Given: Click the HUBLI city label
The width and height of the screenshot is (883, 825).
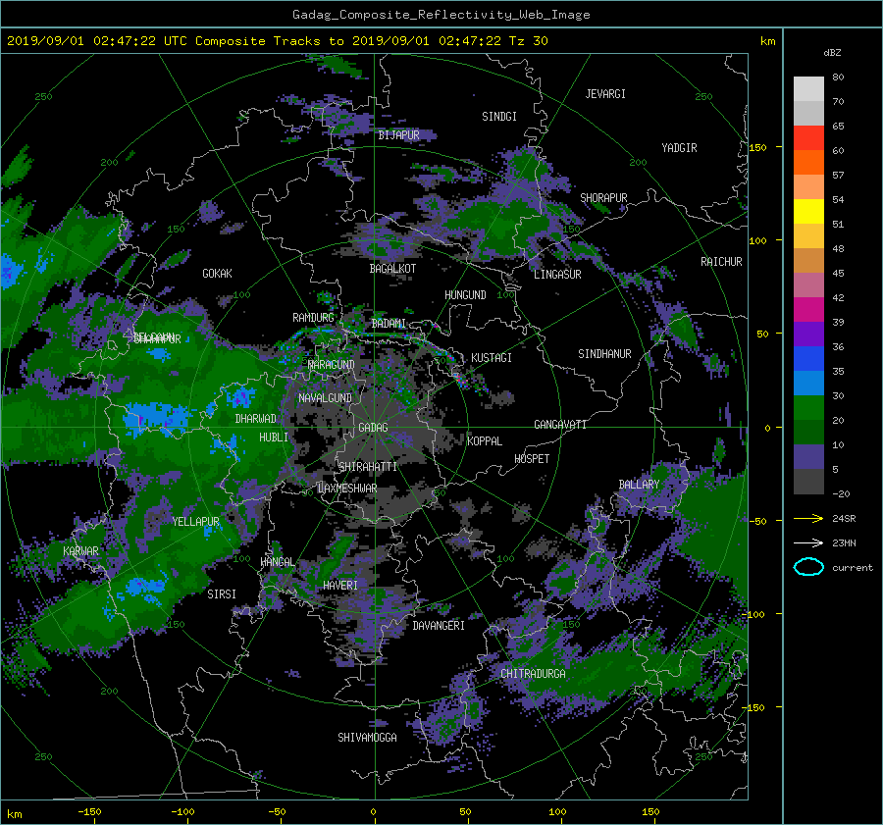Looking at the screenshot, I should pos(273,438).
